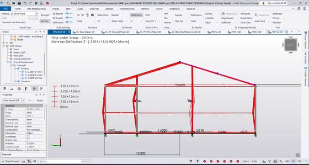Click the Show Process check icon

3,161
